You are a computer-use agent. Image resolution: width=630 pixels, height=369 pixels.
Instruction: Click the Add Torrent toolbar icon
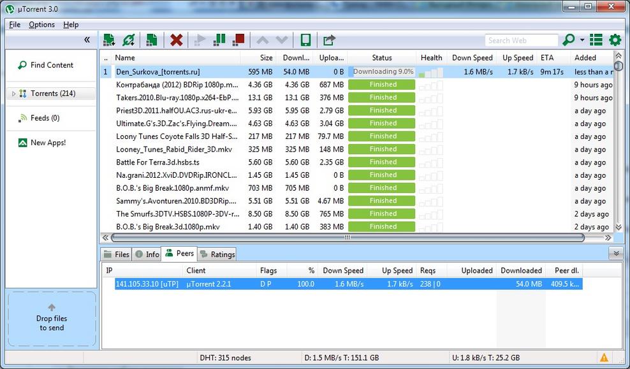pyautogui.click(x=109, y=40)
